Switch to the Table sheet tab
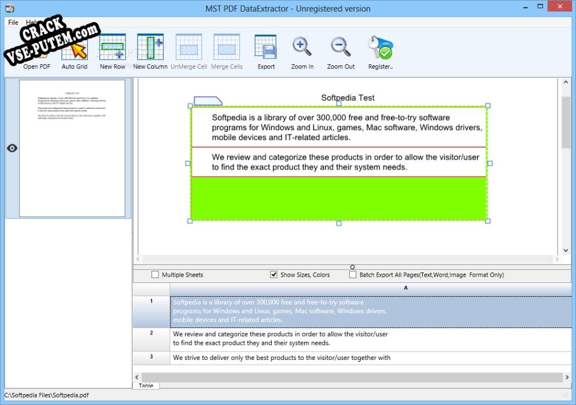576x405 pixels. pos(146,385)
